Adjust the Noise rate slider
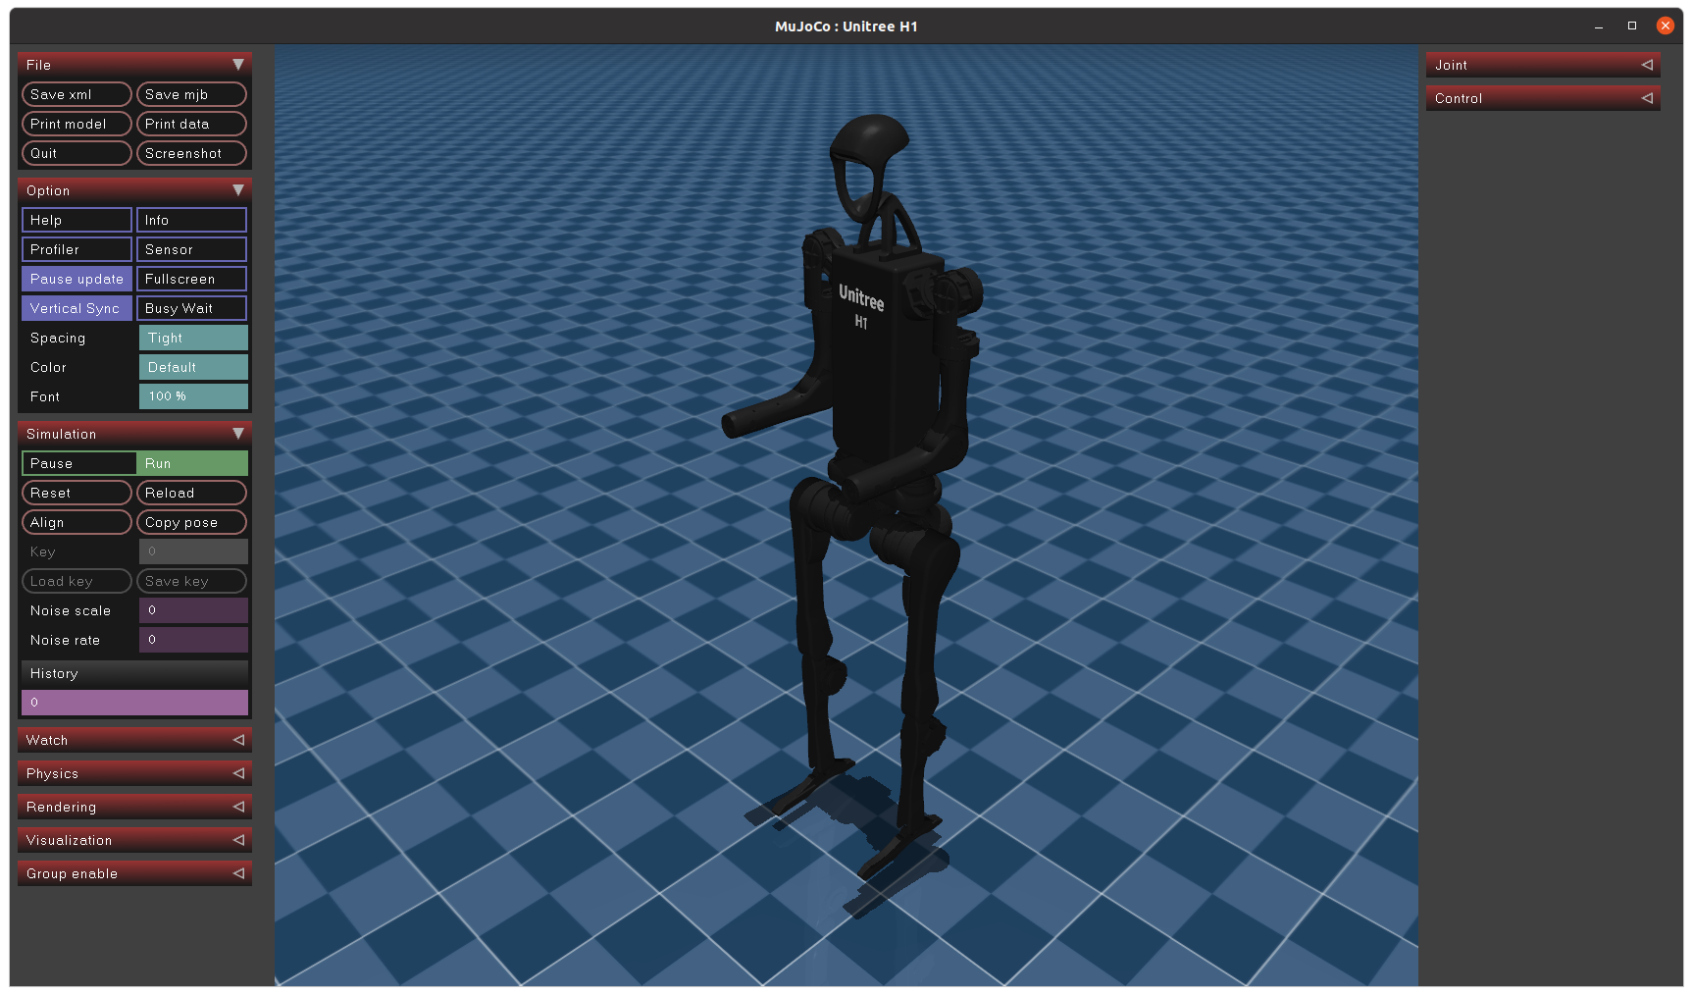Screen dimensions: 1693x996 (x=193, y=640)
